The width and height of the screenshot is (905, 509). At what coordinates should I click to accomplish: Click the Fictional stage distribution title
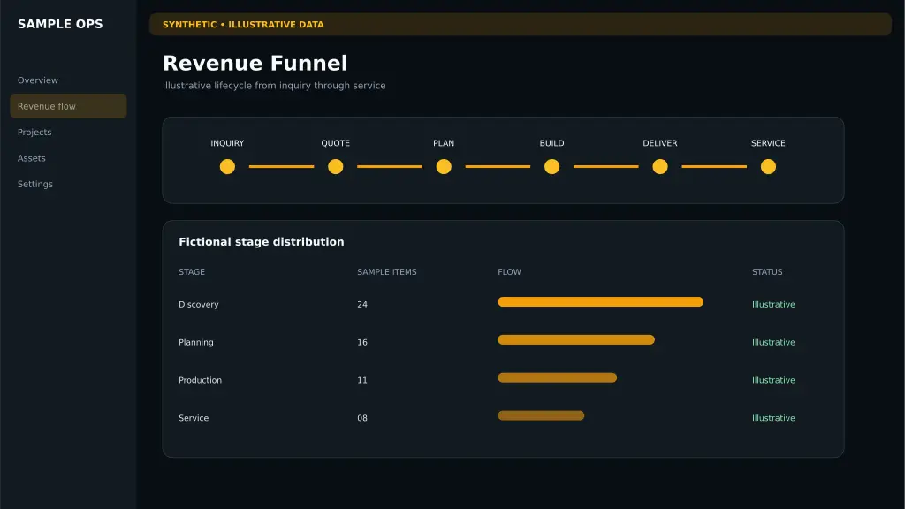[x=261, y=242]
